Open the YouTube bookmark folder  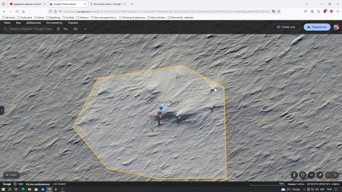68,18
